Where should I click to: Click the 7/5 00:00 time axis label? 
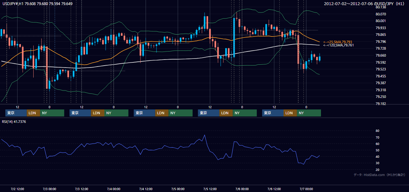click(178, 189)
